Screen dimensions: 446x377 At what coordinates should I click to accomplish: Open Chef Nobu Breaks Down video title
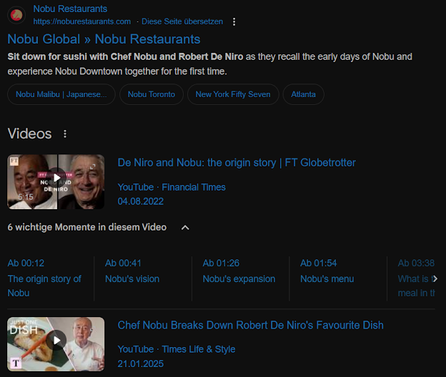coord(251,326)
